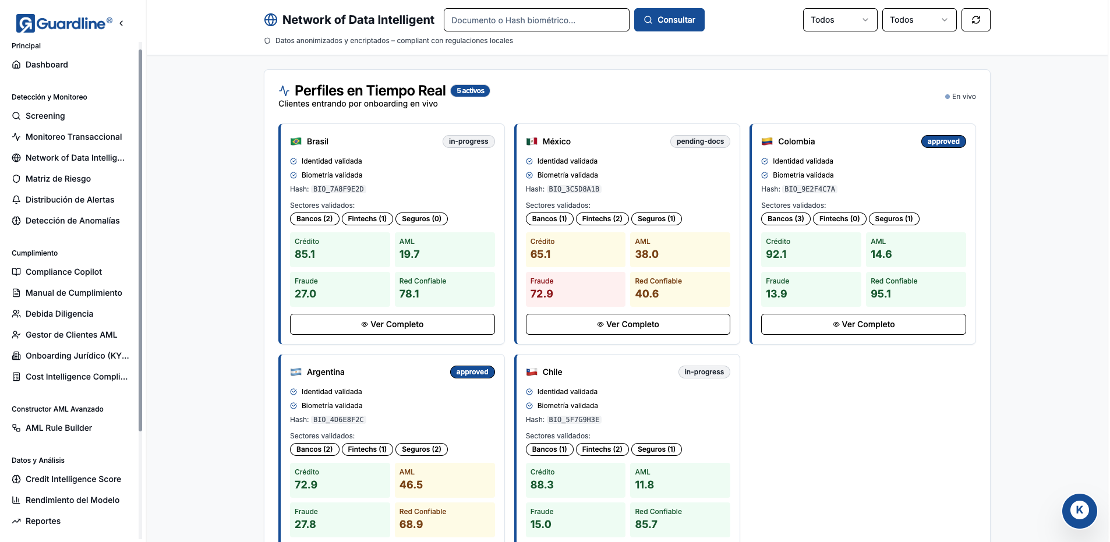The width and height of the screenshot is (1110, 542).
Task: Select the Bancos (1) tag on México card
Action: 549,219
